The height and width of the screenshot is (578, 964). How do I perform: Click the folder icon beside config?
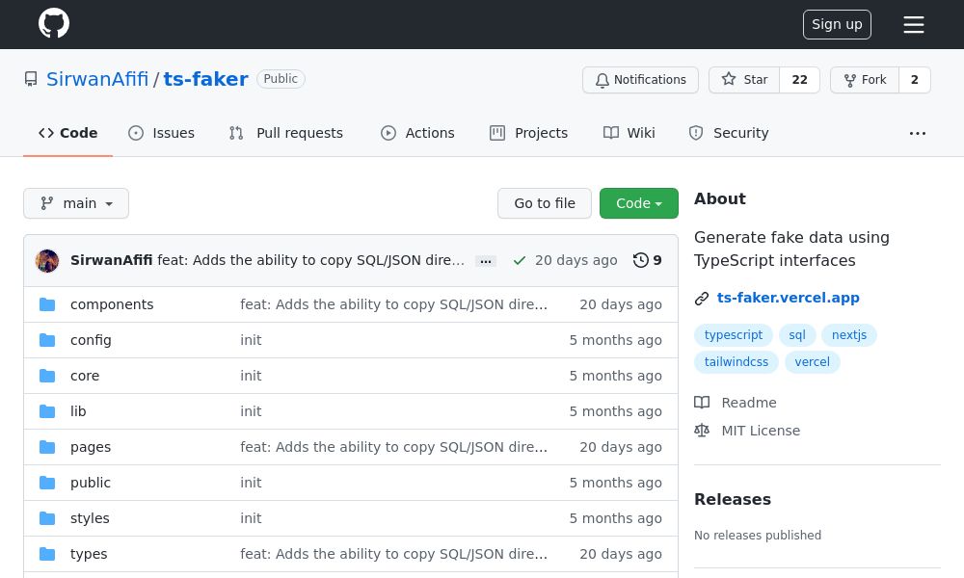click(x=47, y=340)
